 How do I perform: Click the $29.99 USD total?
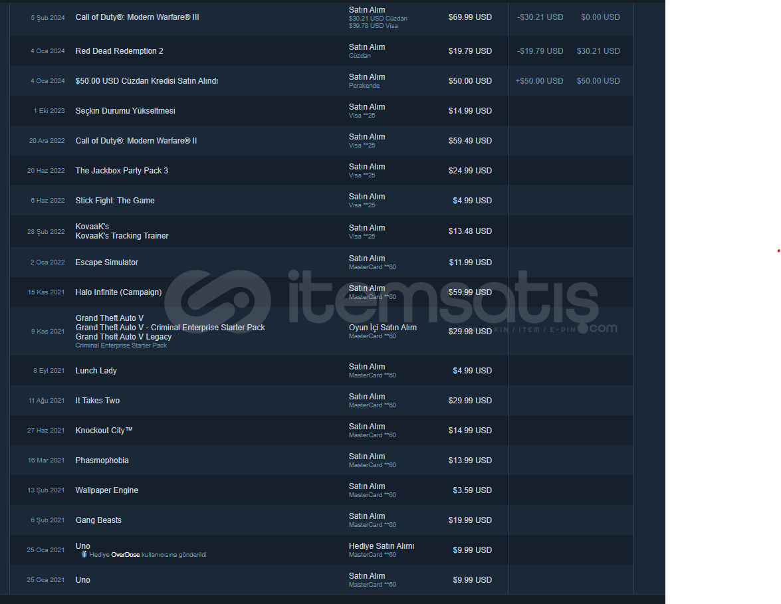tap(470, 401)
